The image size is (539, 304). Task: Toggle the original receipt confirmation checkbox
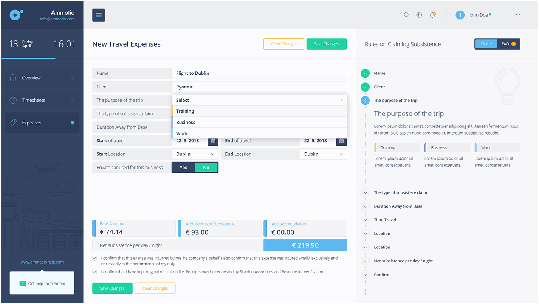94,272
